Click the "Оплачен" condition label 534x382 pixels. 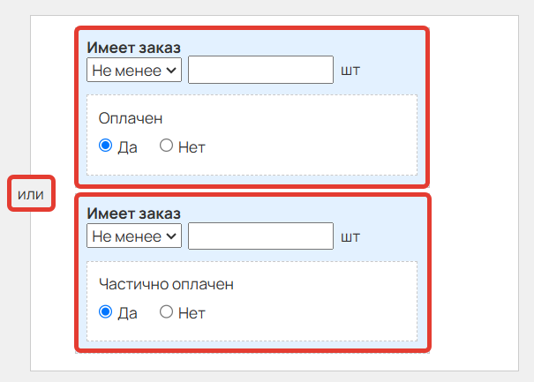[x=131, y=118]
